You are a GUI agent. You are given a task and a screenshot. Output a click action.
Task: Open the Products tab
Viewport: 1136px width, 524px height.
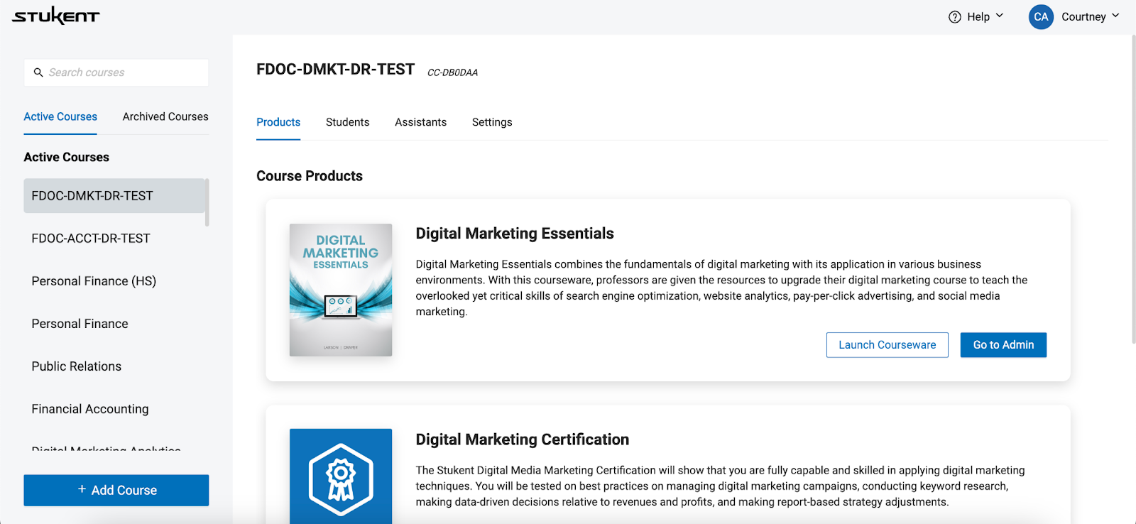[278, 123]
